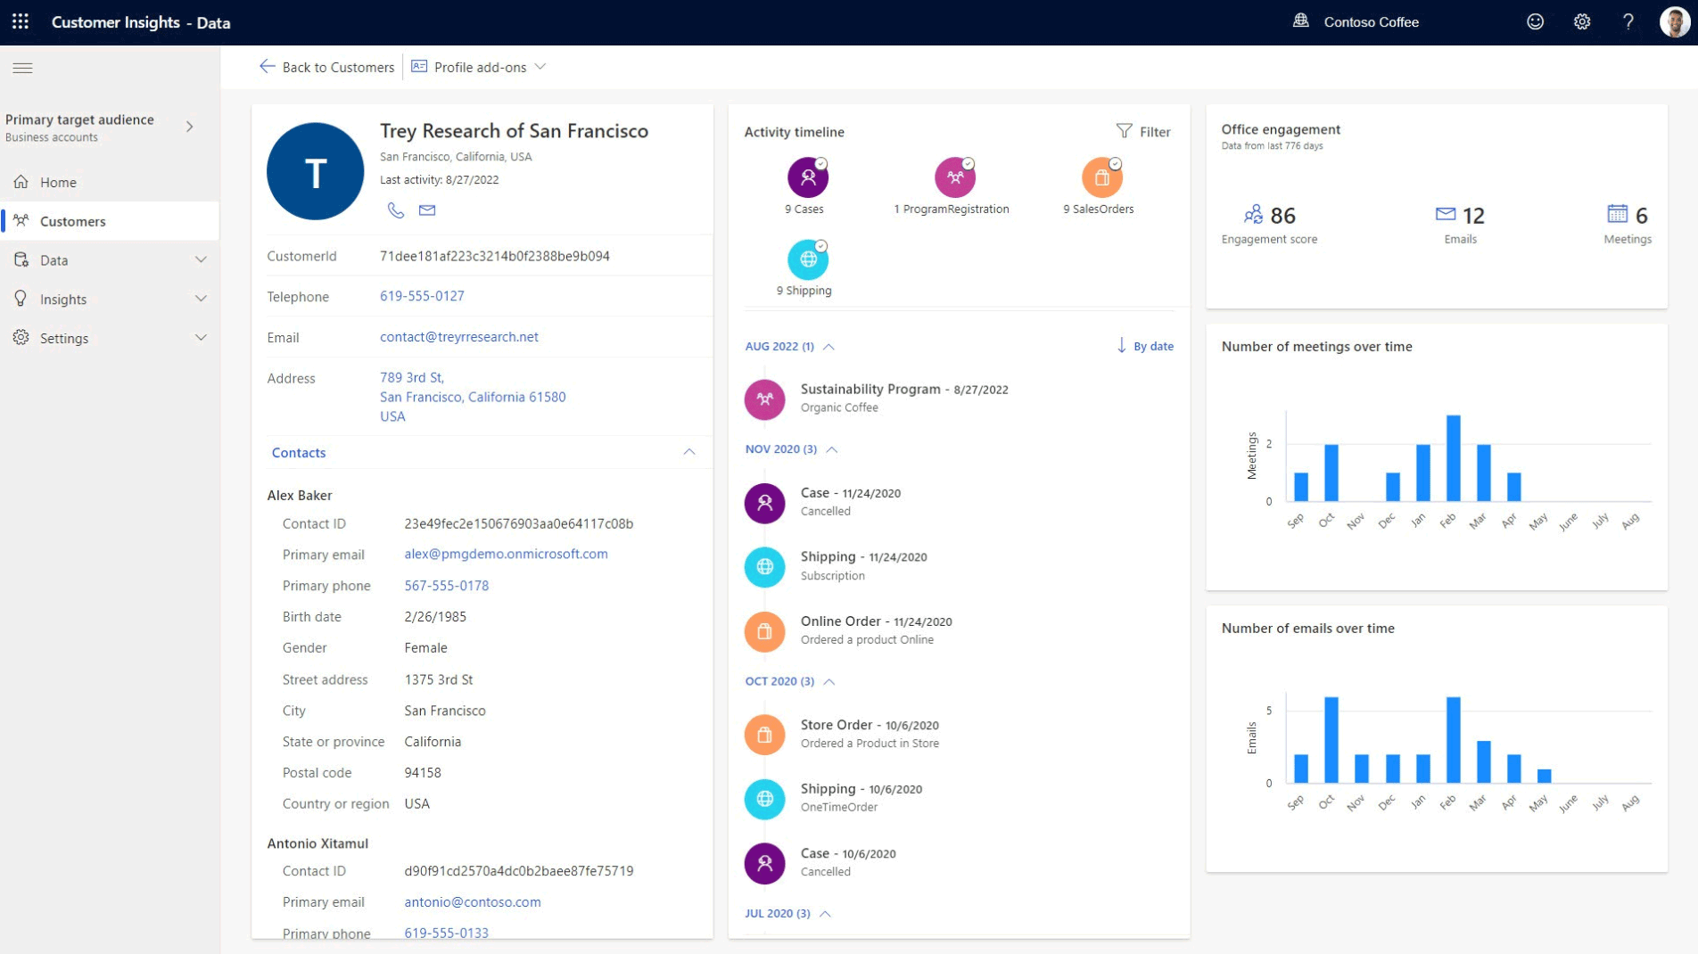1698x954 pixels.
Task: Click the Antonio Xitamul contact name
Action: (317, 843)
